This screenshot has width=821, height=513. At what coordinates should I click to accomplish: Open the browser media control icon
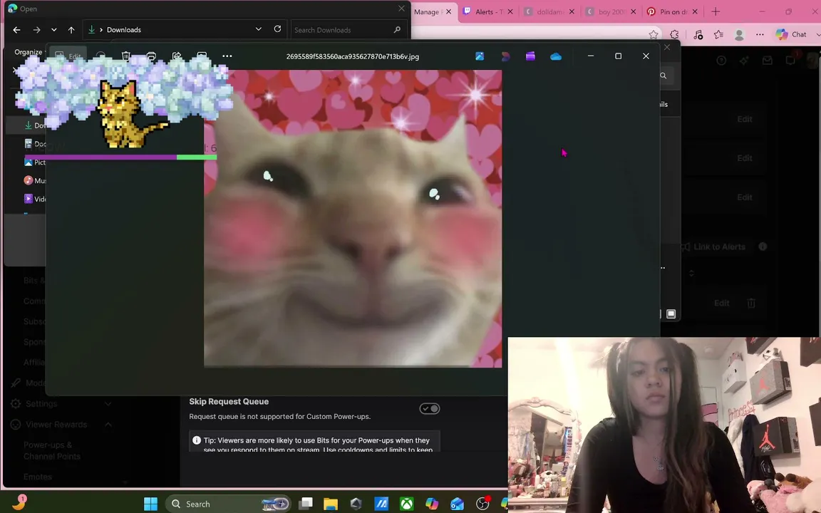(x=698, y=34)
